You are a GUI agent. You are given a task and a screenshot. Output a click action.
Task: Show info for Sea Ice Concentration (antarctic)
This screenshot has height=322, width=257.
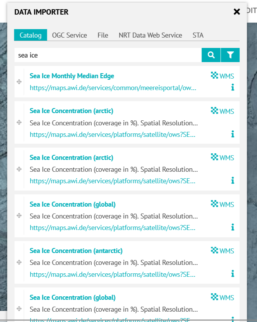tap(232, 274)
